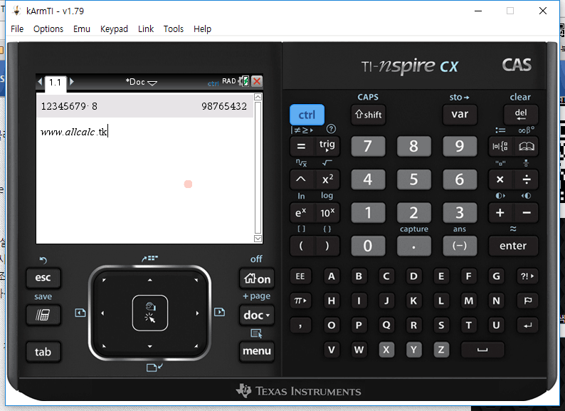
Task: Click the home on key
Action: tap(257, 279)
